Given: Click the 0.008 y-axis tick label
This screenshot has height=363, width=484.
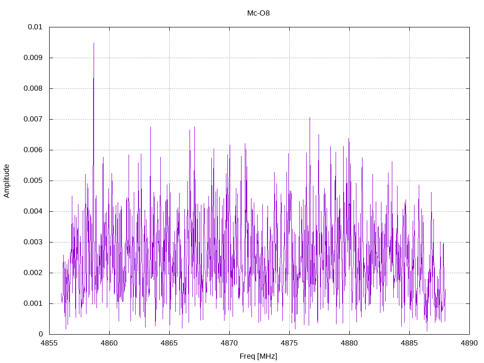Looking at the screenshot, I should (33, 88).
